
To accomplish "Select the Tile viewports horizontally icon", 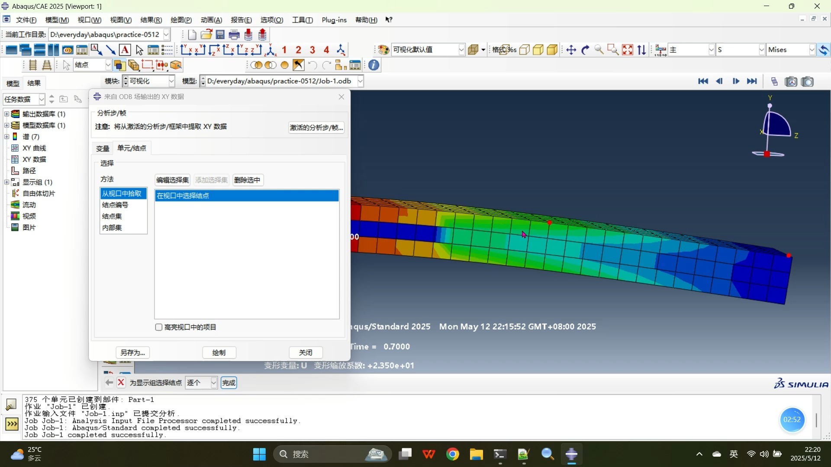I will click(x=40, y=50).
